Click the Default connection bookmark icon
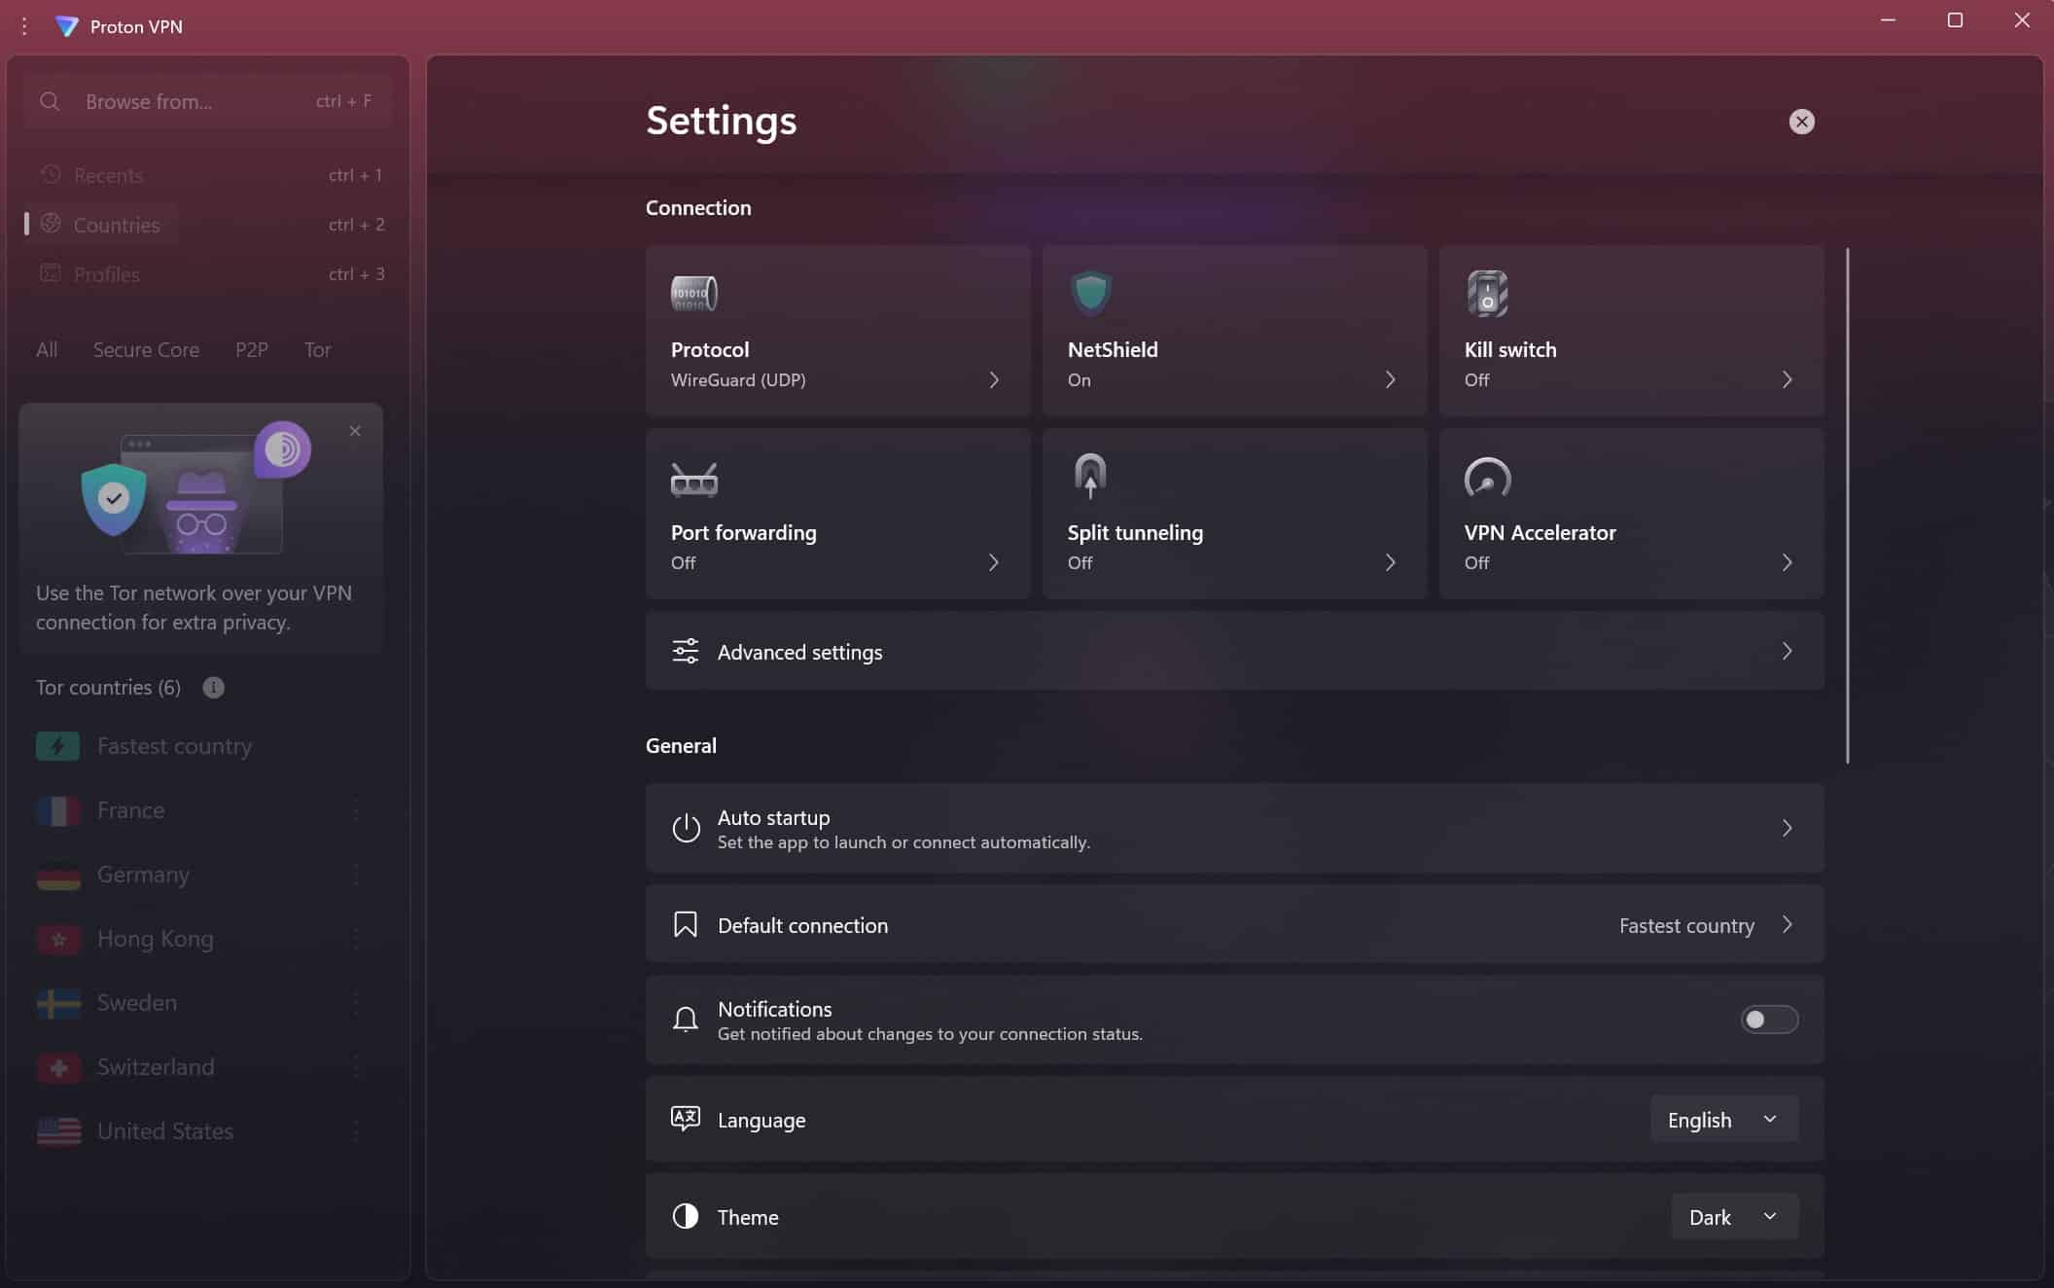Viewport: 2054px width, 1288px height. pyautogui.click(x=686, y=924)
